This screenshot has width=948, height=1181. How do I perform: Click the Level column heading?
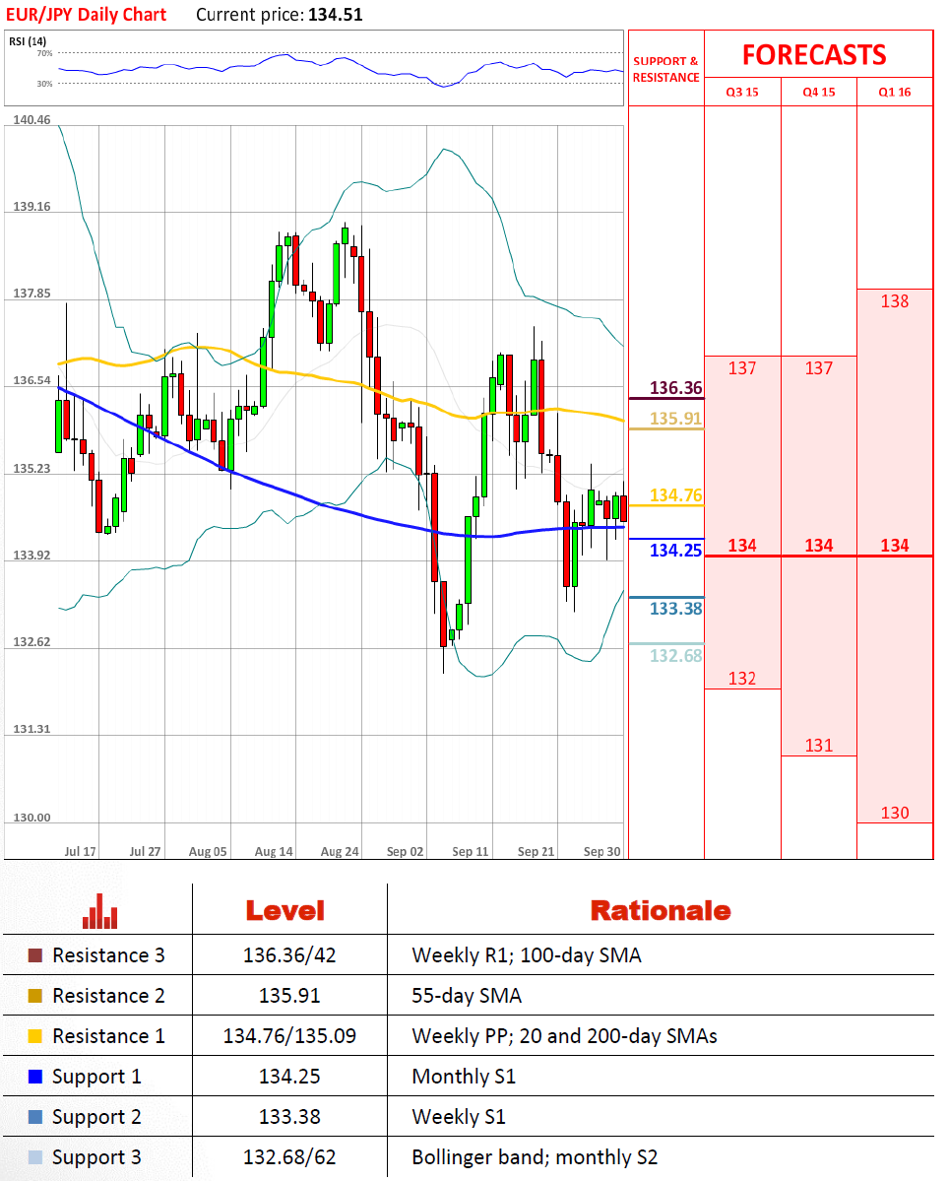coord(285,910)
